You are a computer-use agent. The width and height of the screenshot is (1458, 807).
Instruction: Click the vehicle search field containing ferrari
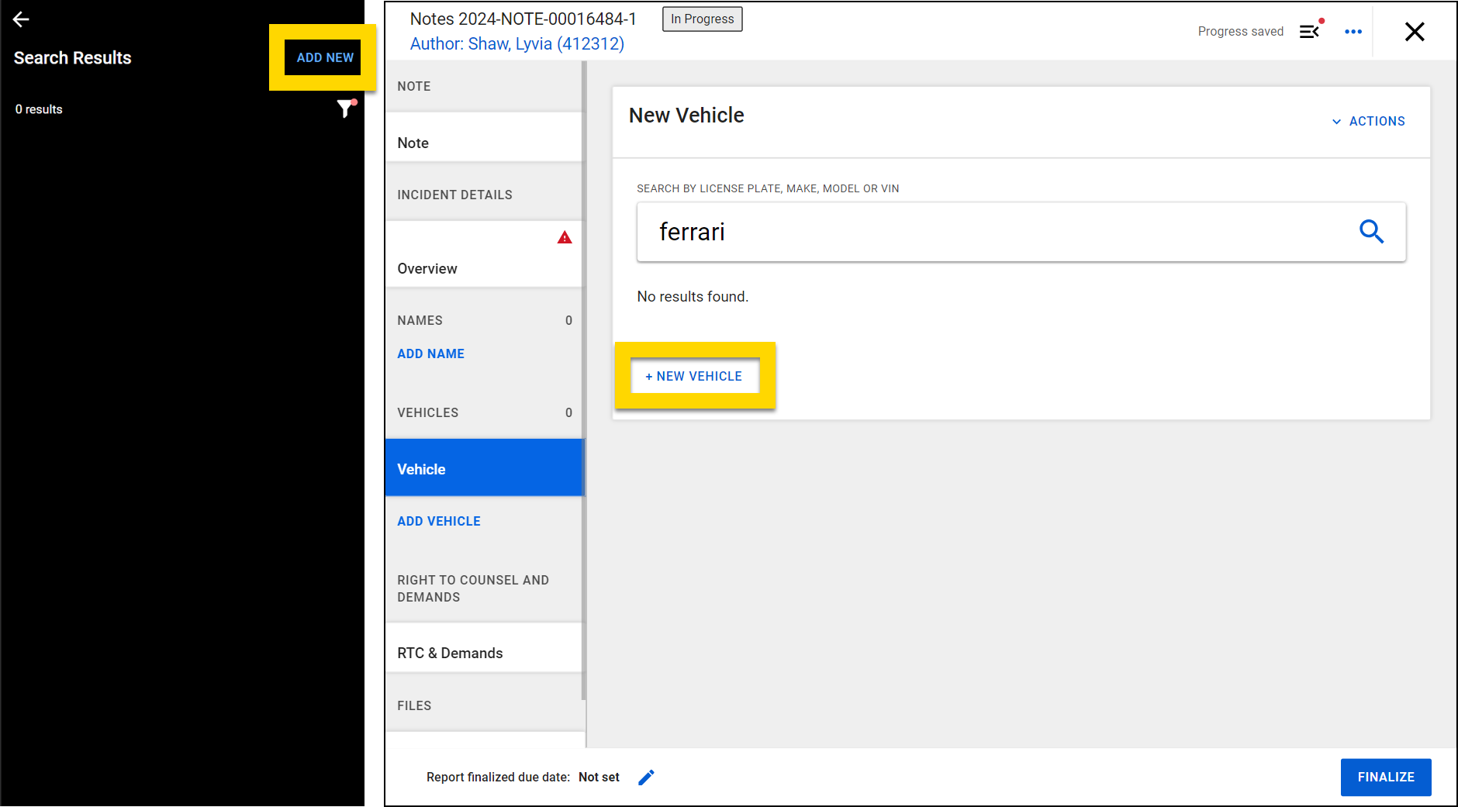(x=993, y=232)
